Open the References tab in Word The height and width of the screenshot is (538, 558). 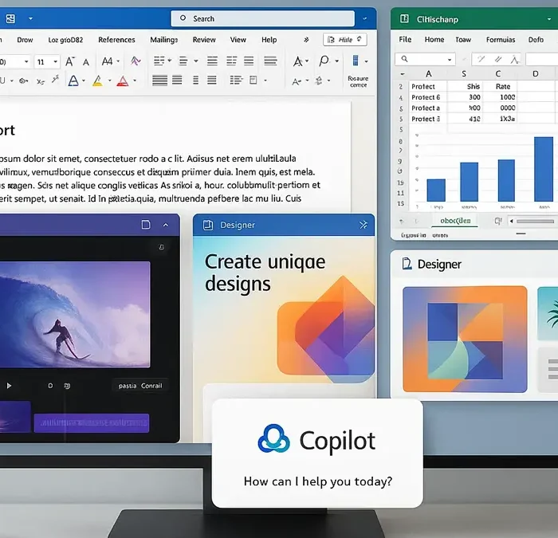(116, 40)
